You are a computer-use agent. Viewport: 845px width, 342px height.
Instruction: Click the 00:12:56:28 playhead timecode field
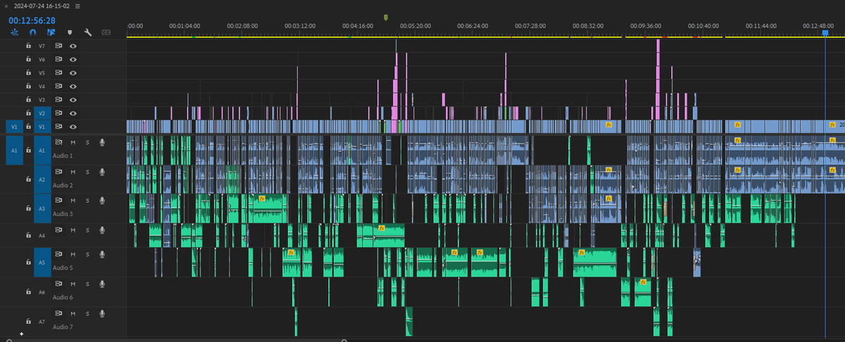click(32, 20)
